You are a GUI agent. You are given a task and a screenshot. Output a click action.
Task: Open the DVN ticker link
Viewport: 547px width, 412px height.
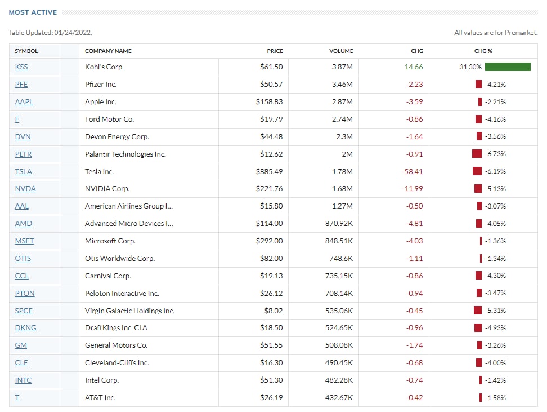tap(23, 136)
